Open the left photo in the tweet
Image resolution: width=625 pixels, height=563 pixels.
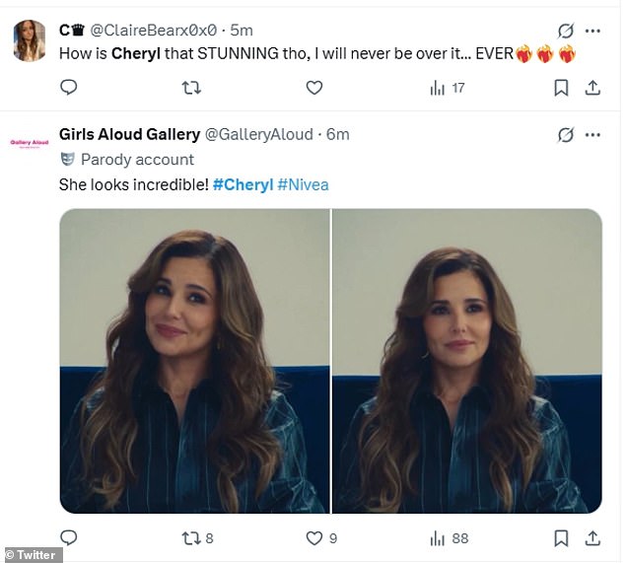tap(194, 361)
